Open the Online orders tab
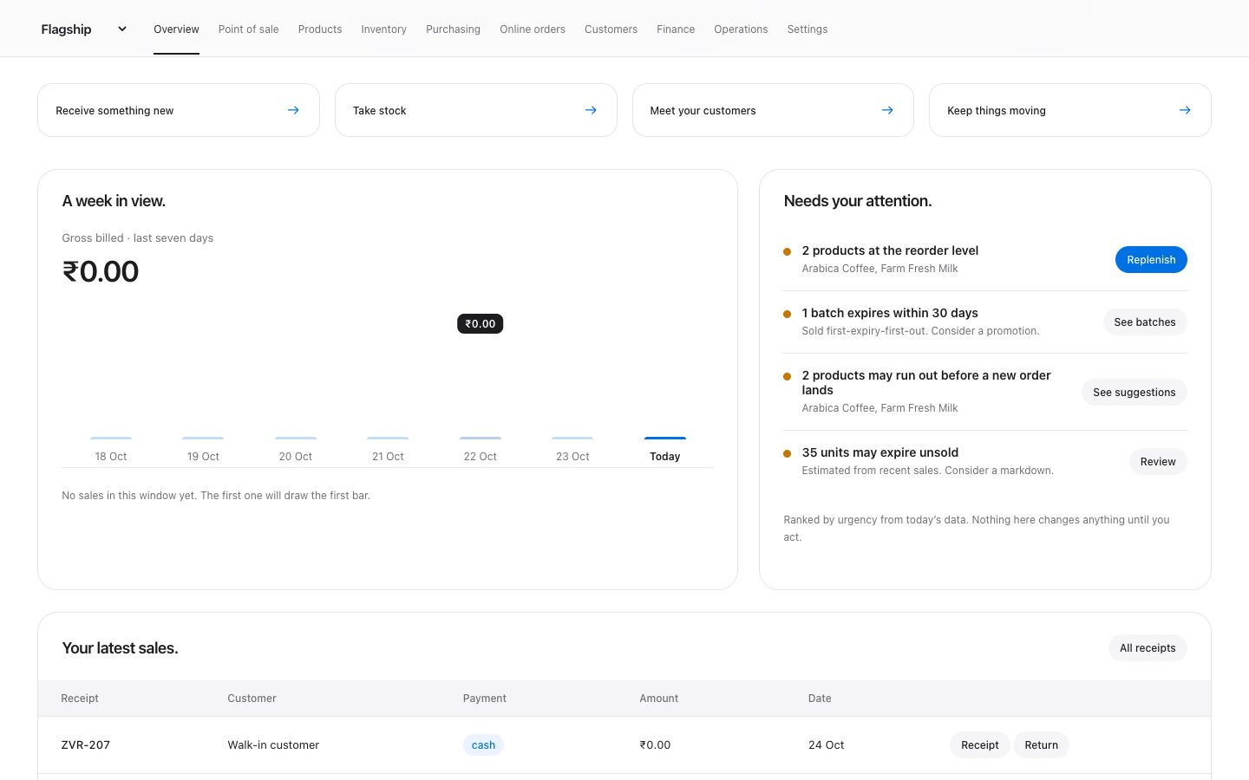Image resolution: width=1249 pixels, height=780 pixels. [533, 29]
